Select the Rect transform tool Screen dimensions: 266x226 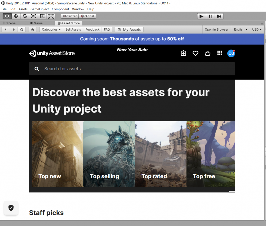coord(42,16)
